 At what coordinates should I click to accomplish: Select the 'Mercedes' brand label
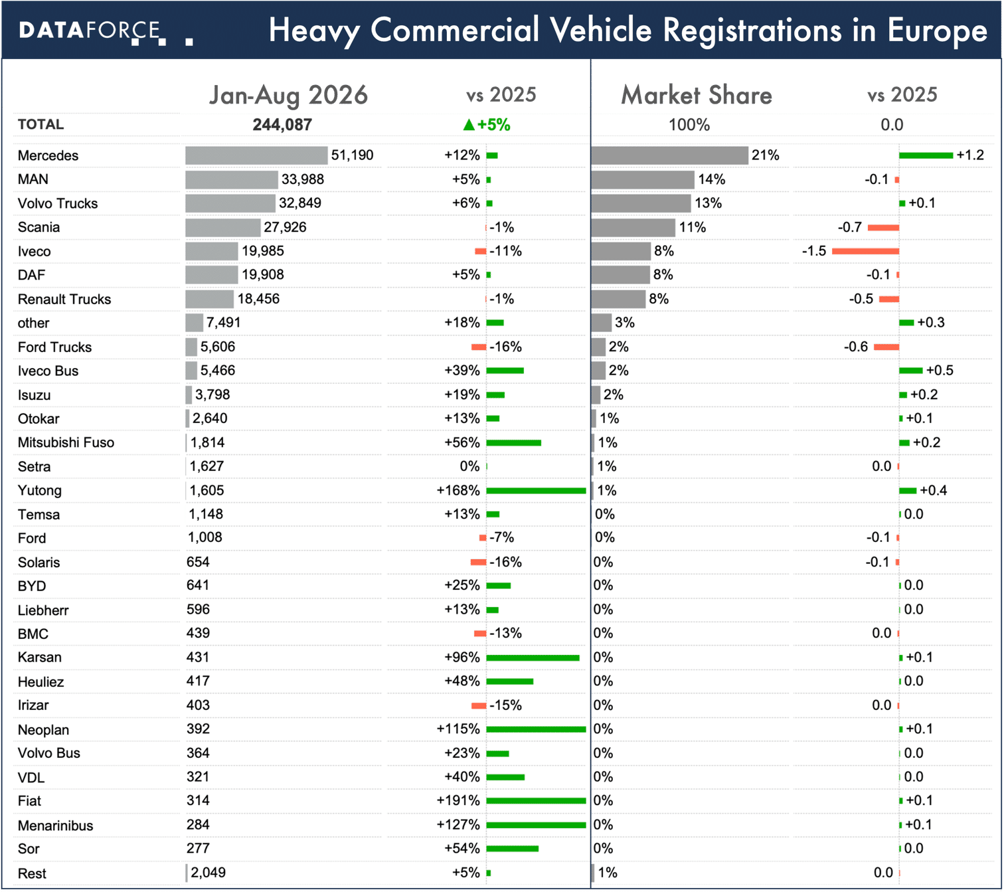point(48,155)
